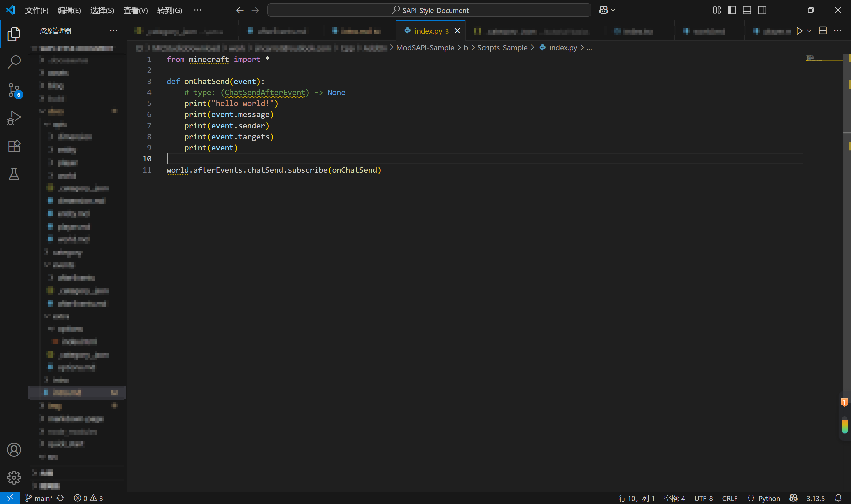Click the CRLF line ending indicator
The height and width of the screenshot is (504, 851).
(729, 498)
